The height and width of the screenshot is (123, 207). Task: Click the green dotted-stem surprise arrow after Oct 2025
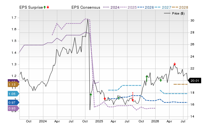coord(147,79)
